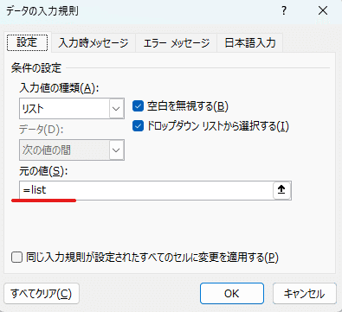Viewport: 342px width, 312px height.
Task: Open the 日本語入力 tab
Action: tap(250, 43)
